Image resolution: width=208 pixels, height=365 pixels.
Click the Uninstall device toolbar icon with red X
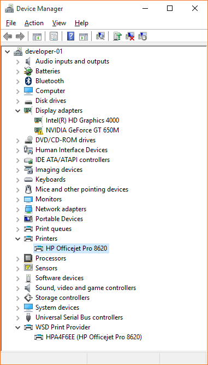130,36
